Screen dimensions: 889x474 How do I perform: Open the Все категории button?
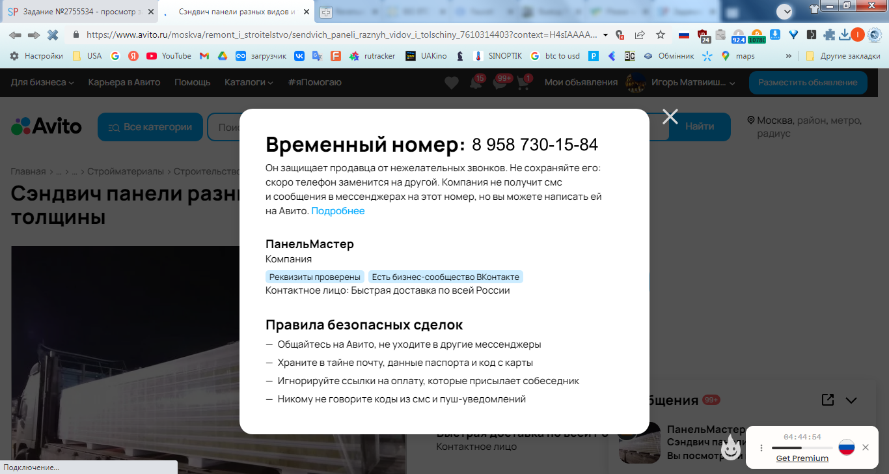[x=150, y=127]
